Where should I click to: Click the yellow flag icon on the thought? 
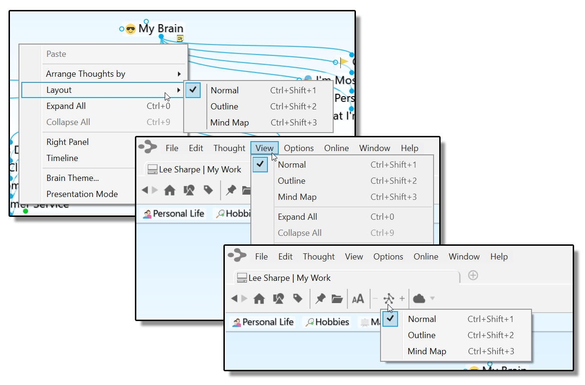[344, 62]
